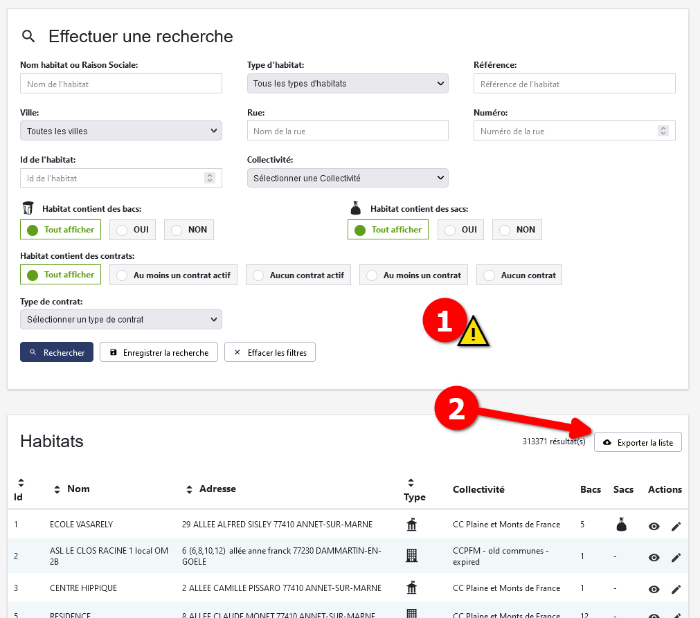
Task: Click the Rechercher button
Action: (x=57, y=352)
